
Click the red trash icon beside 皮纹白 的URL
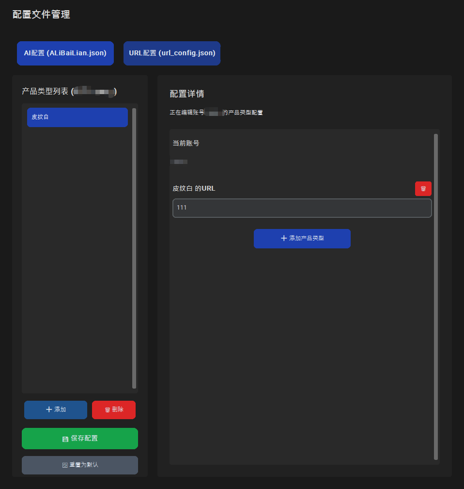point(423,189)
